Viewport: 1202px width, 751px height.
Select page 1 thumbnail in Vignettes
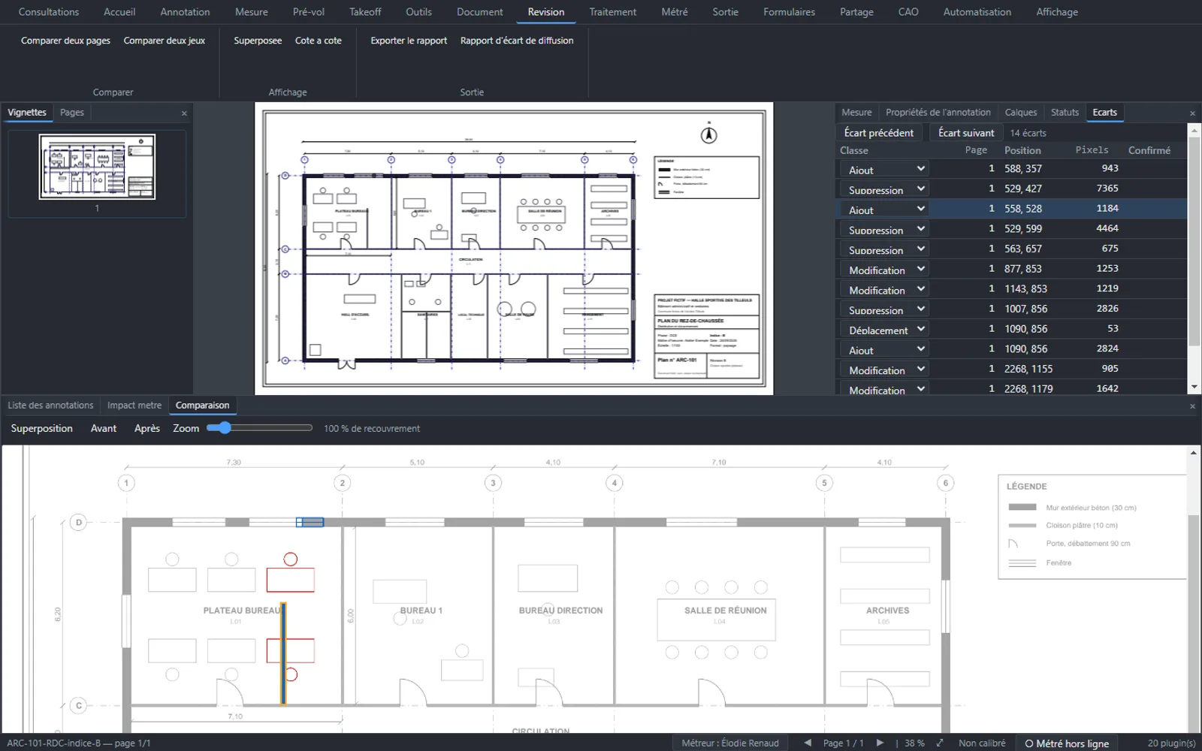pyautogui.click(x=97, y=167)
